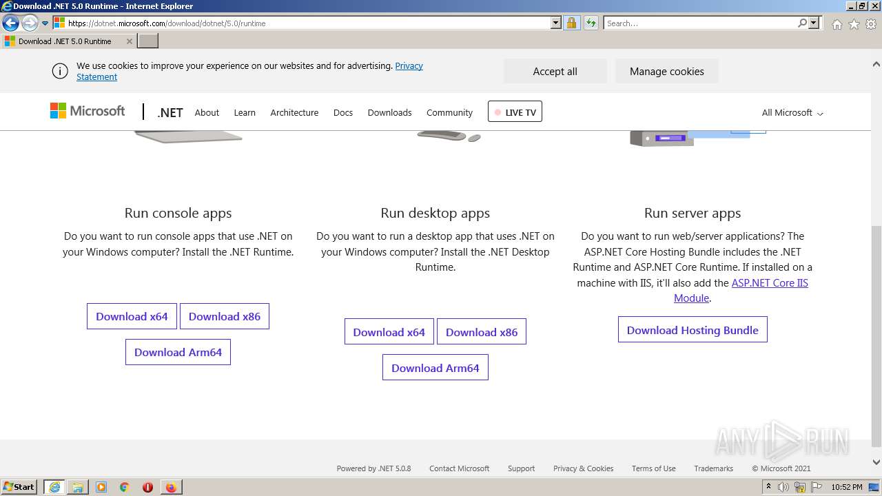Download x64 desktop runtime
Screen dimensions: 882x496
(x=389, y=332)
